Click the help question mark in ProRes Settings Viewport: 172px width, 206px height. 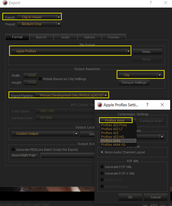148,105
